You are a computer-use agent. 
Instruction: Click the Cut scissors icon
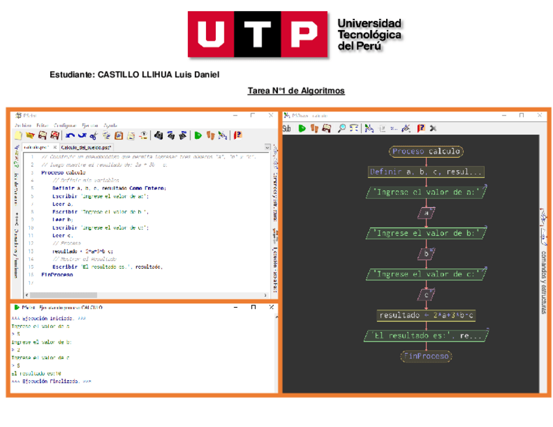coord(94,136)
